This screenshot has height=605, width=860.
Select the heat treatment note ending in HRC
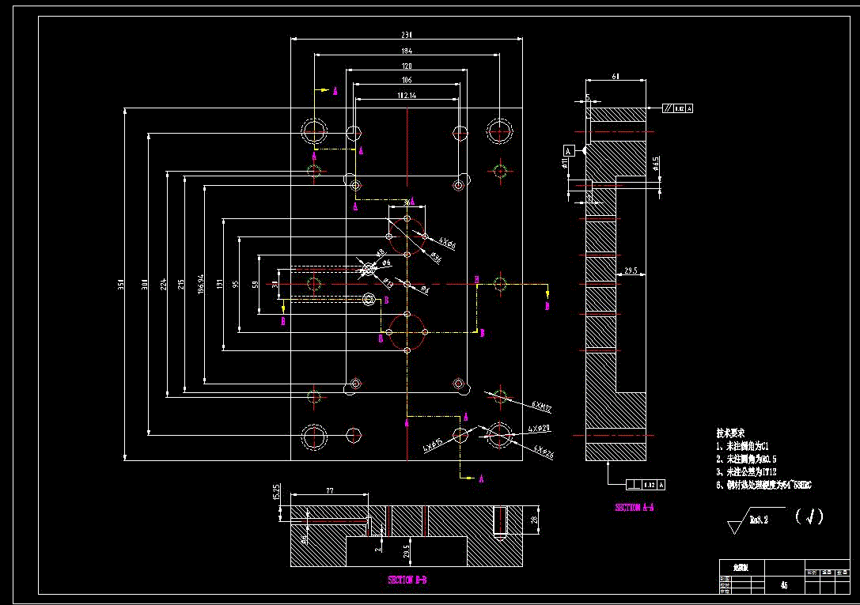click(763, 485)
